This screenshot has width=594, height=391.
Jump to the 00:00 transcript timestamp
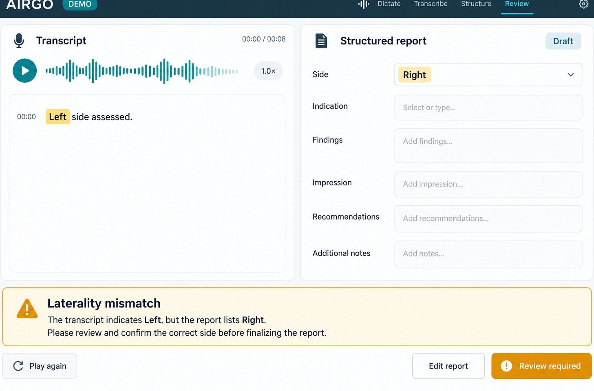(26, 117)
